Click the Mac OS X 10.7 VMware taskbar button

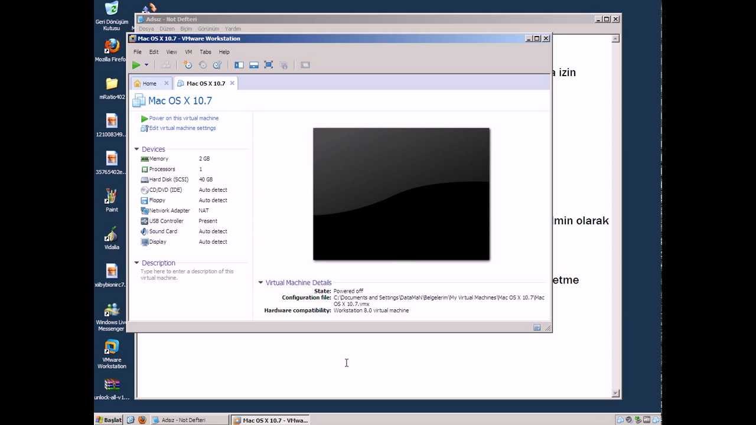pyautogui.click(x=271, y=420)
